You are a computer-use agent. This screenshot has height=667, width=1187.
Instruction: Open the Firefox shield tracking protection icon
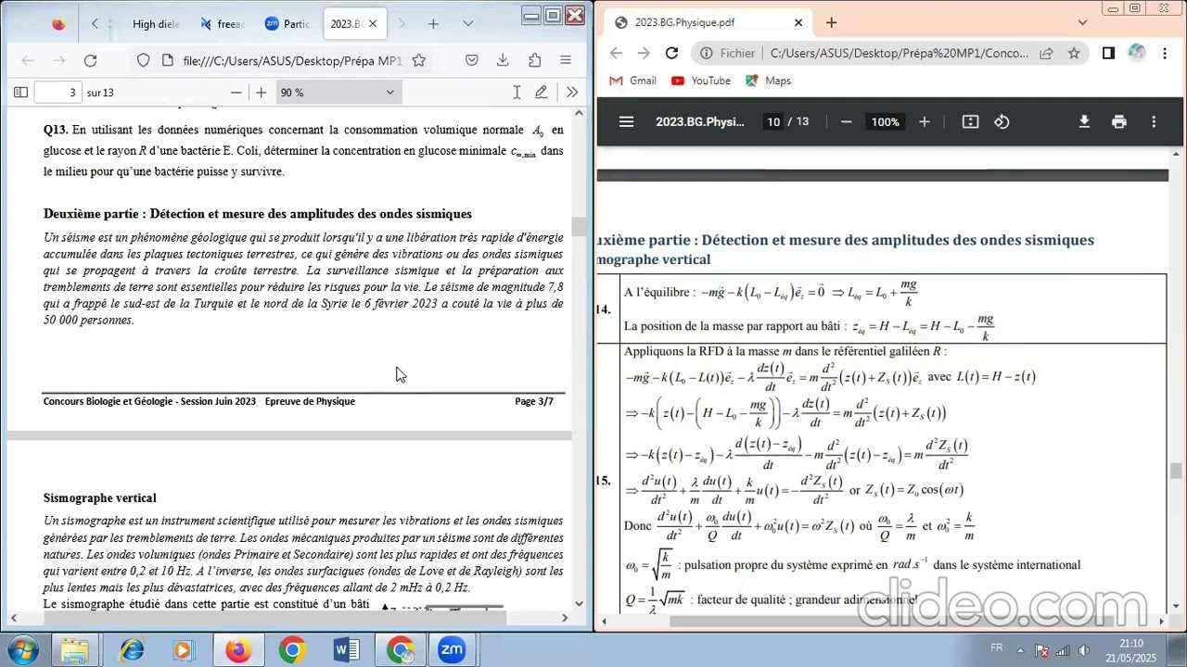click(143, 61)
